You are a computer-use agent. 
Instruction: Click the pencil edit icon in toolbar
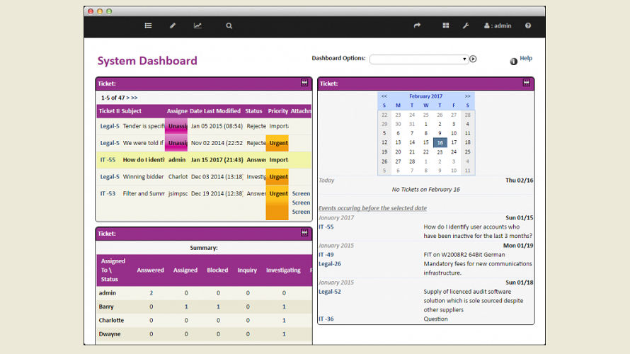[173, 25]
